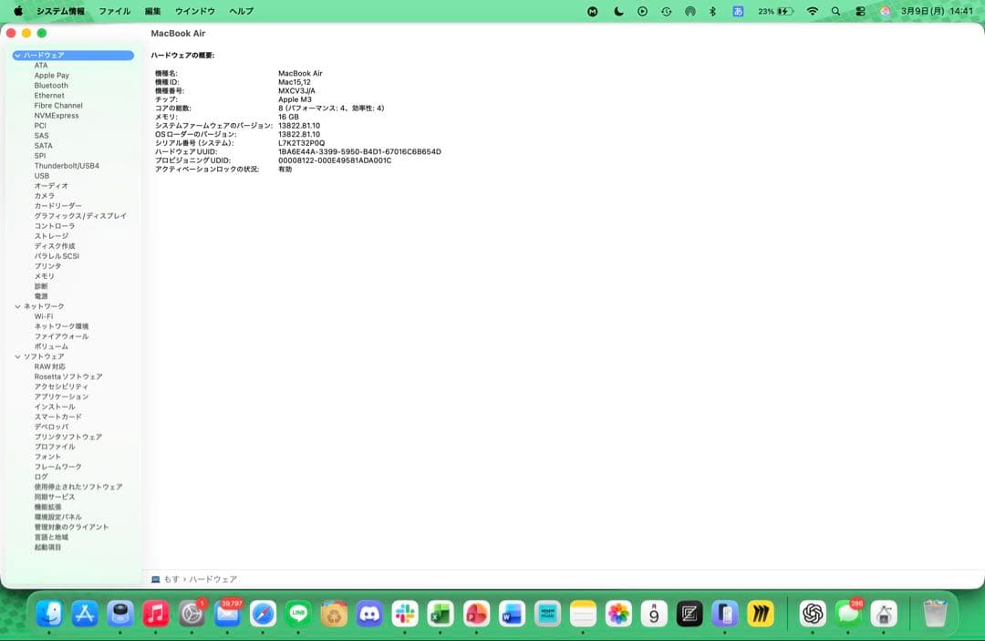Collapse the ハードウェア section
985x641 pixels.
pos(17,56)
